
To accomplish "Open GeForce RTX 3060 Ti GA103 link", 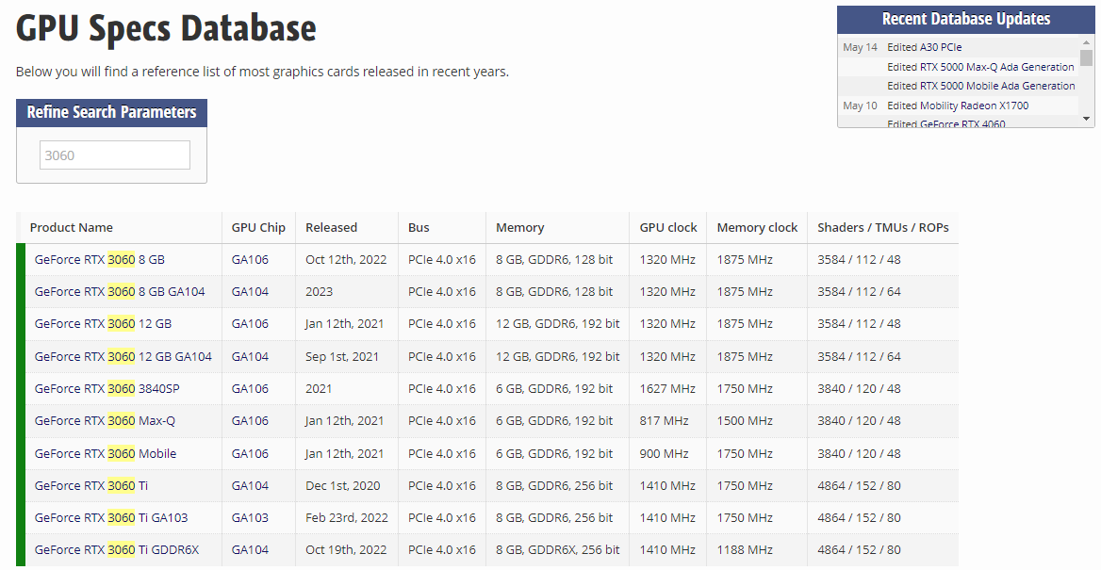I will (111, 517).
